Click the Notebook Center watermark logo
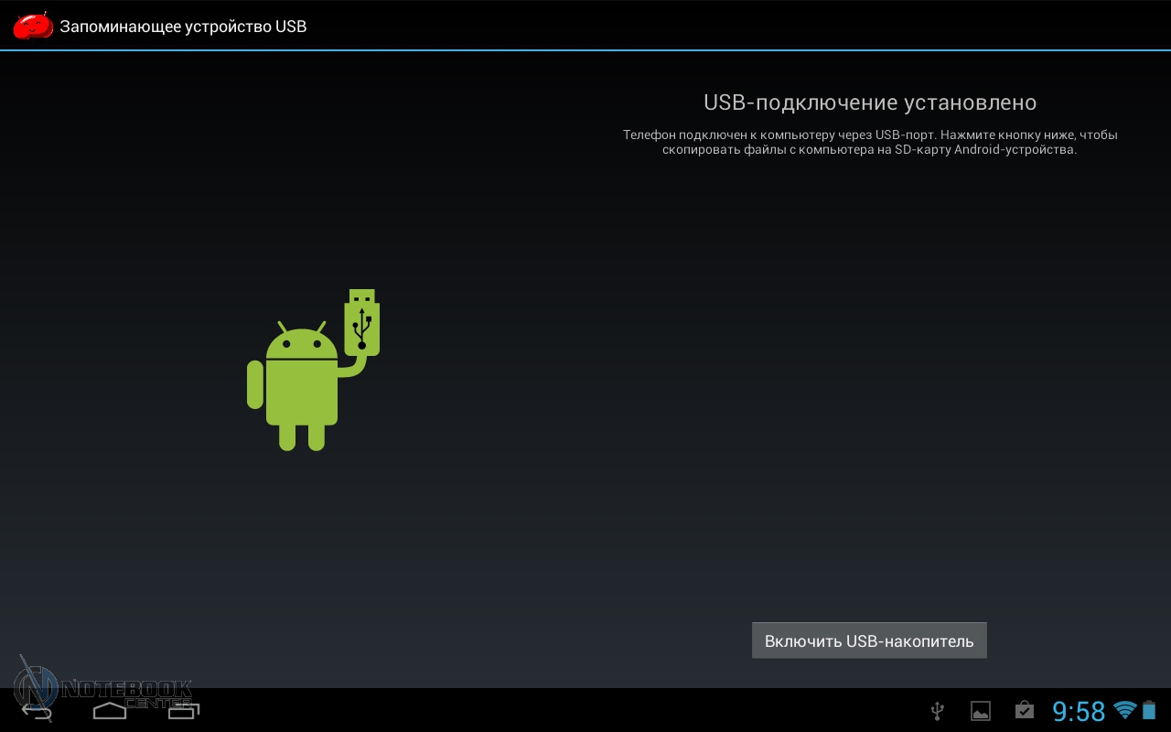The width and height of the screenshot is (1171, 732). [x=101, y=686]
